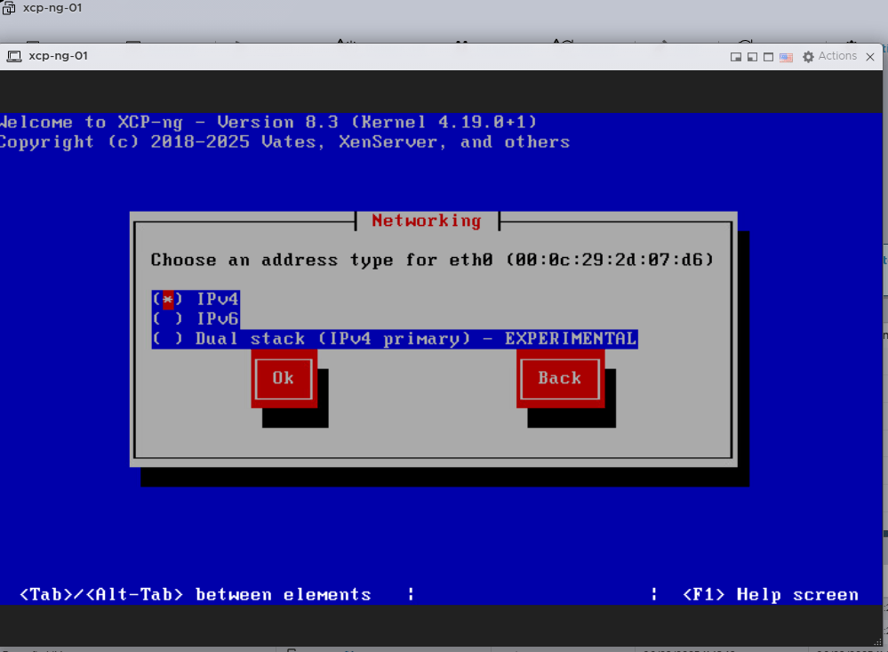Select the IPv6 address type radio option
Image resolution: width=888 pixels, height=652 pixels.
pyautogui.click(x=168, y=318)
